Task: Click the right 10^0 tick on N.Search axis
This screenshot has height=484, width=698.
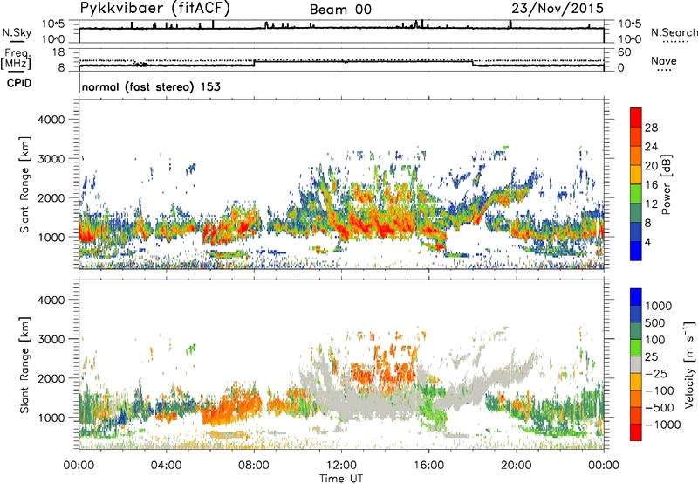Action: point(629,38)
